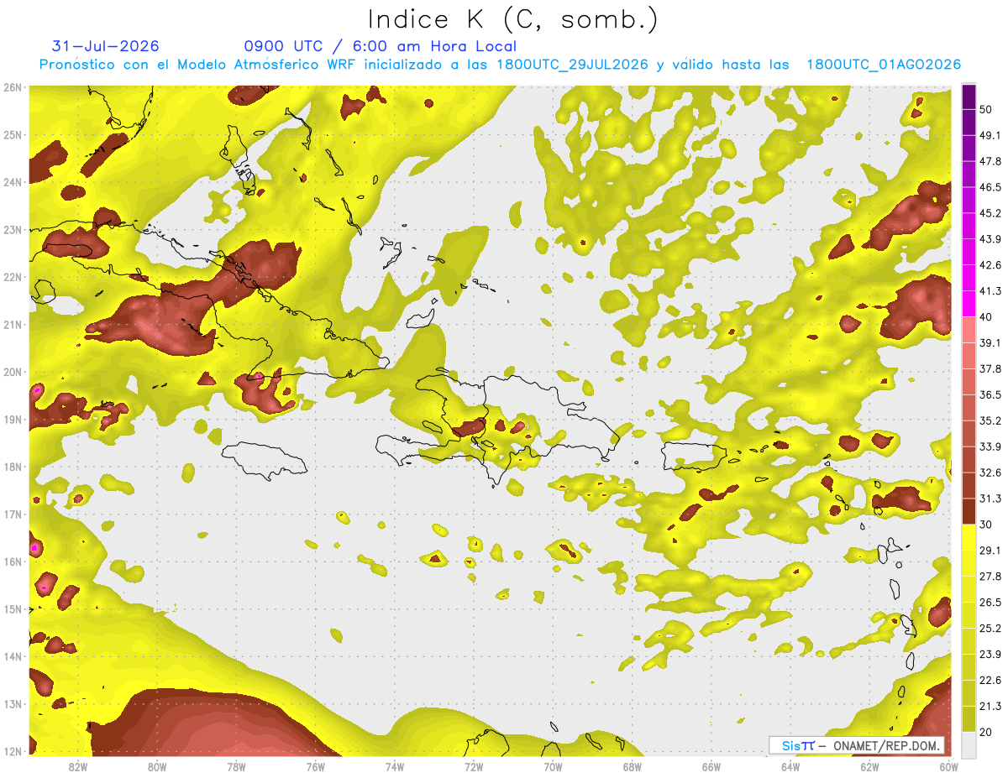Click the "SisTT – ONAMET/REP.DOM." label
Screen dimensions: 1008x778
tap(856, 745)
